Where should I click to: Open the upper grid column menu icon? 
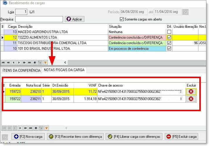pos(2,27)
